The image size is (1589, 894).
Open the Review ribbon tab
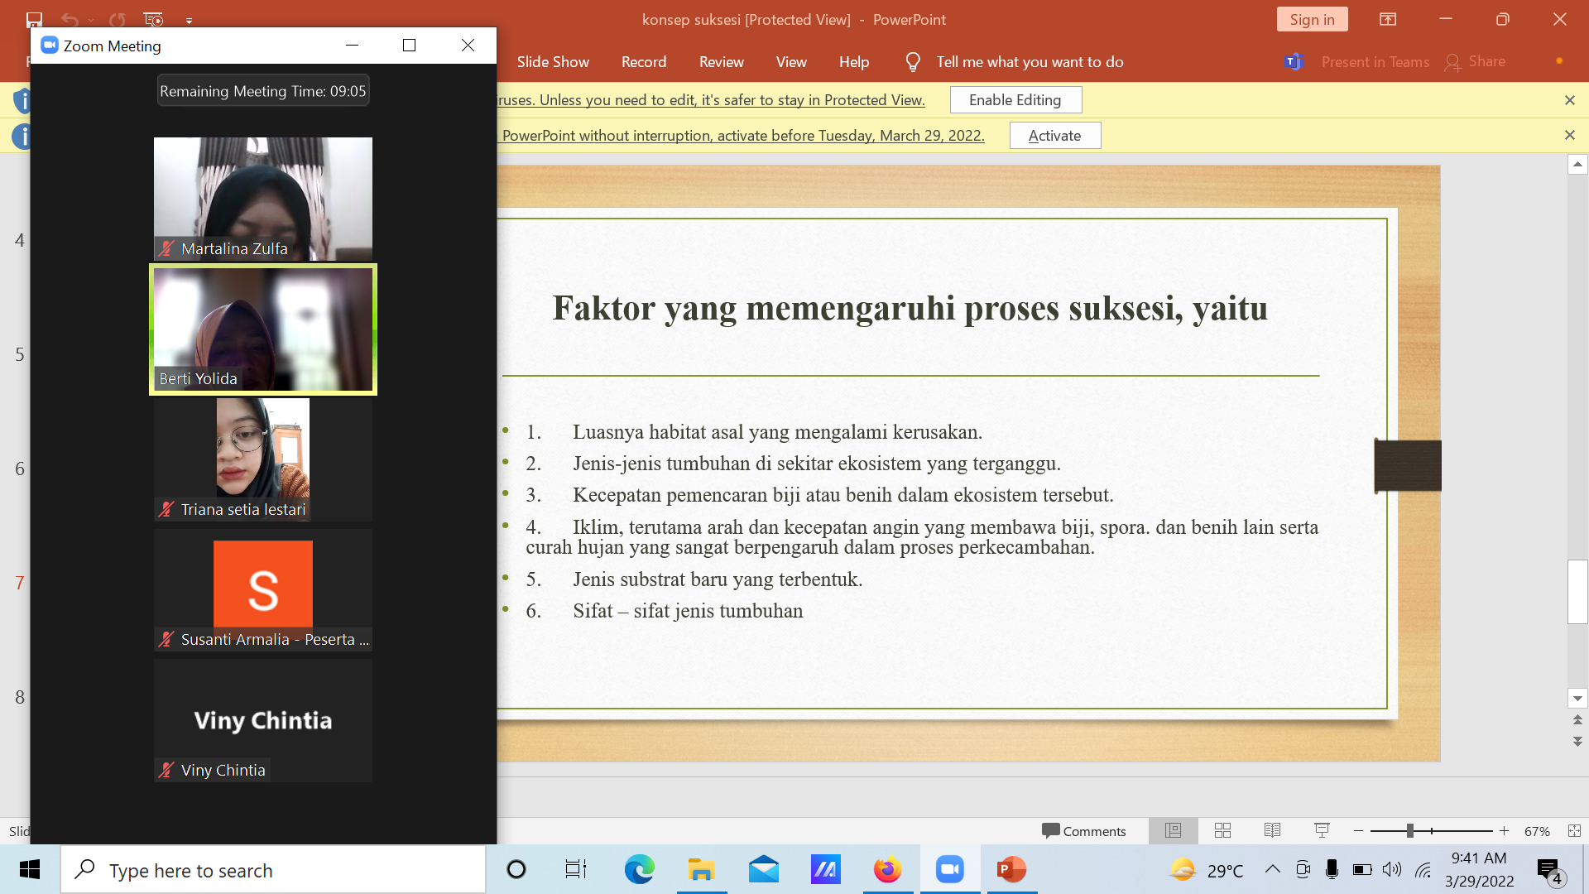pos(721,62)
